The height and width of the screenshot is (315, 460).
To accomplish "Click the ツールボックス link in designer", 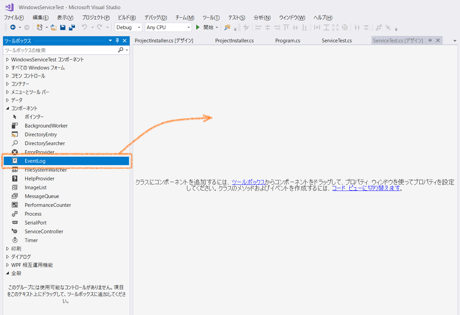I will tap(248, 182).
